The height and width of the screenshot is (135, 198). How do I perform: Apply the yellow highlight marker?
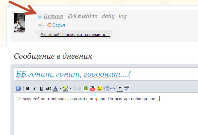65,88
